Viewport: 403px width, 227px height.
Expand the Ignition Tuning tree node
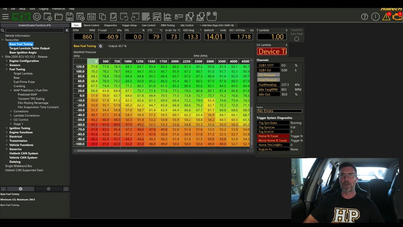(7, 128)
